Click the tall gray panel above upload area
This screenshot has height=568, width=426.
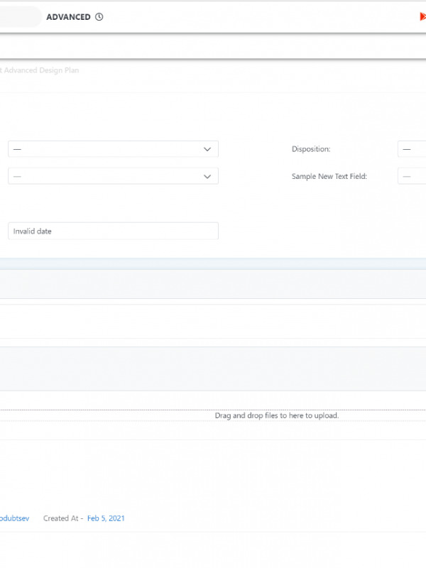tap(213, 368)
